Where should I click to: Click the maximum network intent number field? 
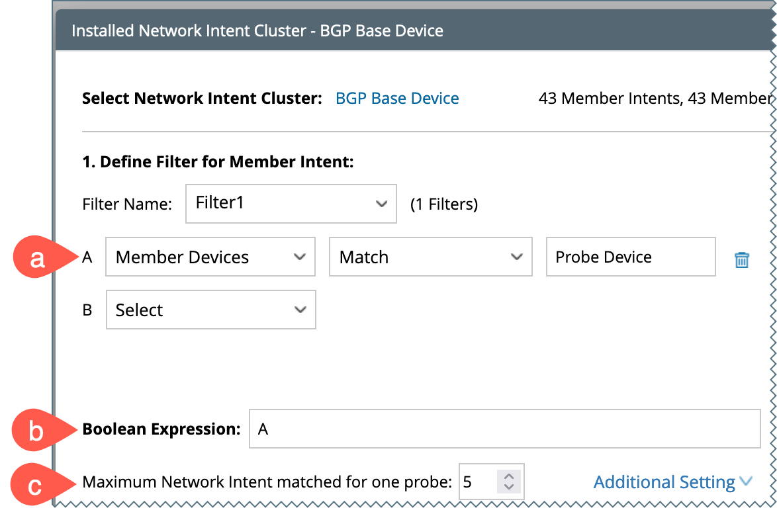(478, 482)
